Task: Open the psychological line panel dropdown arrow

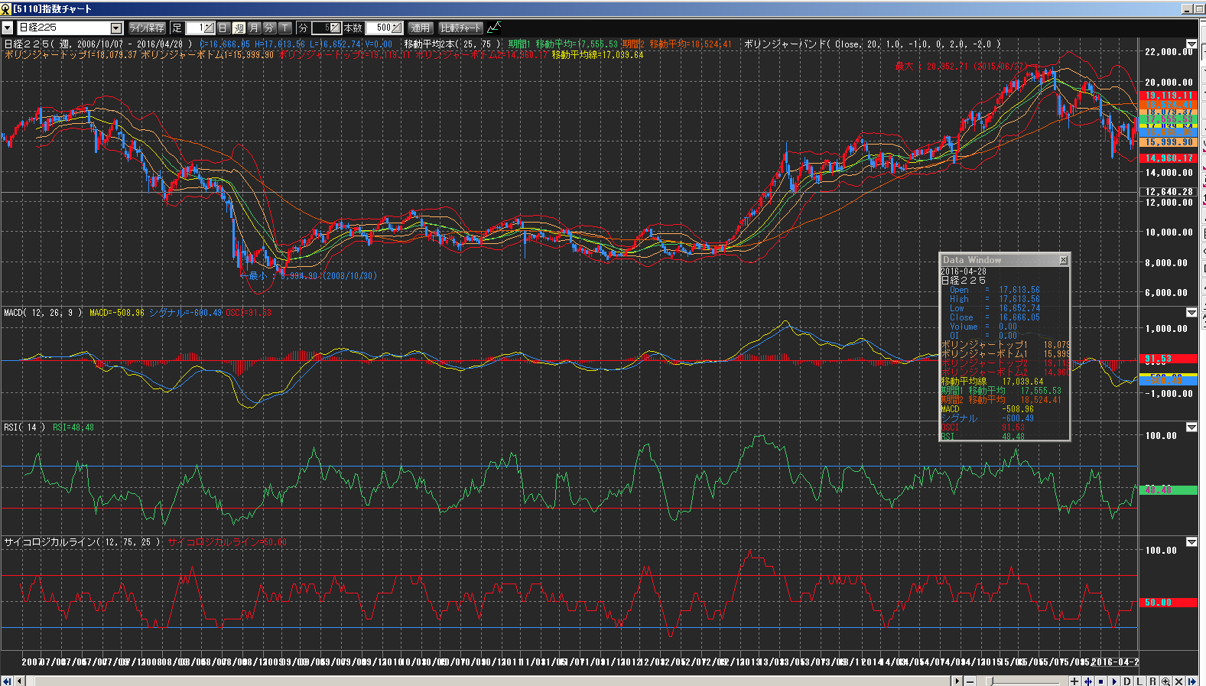Action: tap(1191, 542)
